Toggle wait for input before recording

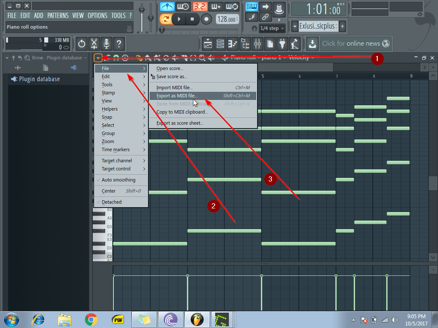183,6
